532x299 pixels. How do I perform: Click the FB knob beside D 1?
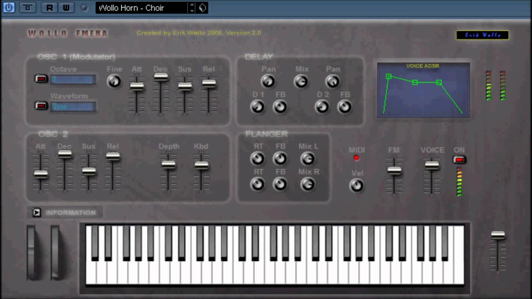coord(280,107)
